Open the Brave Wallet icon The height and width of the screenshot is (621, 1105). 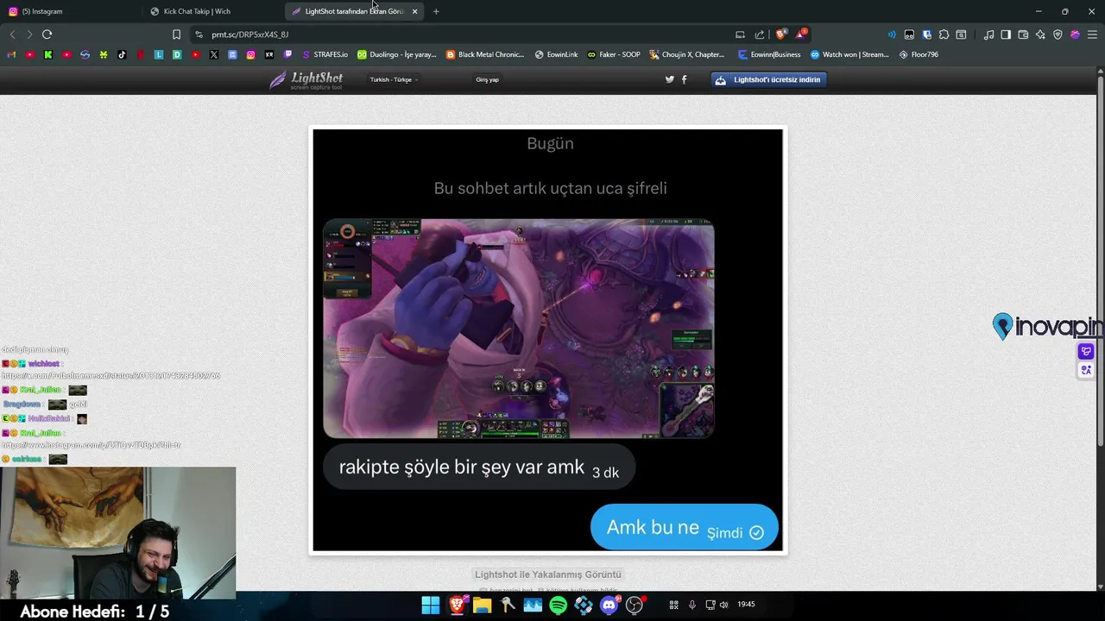pyautogui.click(x=1023, y=34)
